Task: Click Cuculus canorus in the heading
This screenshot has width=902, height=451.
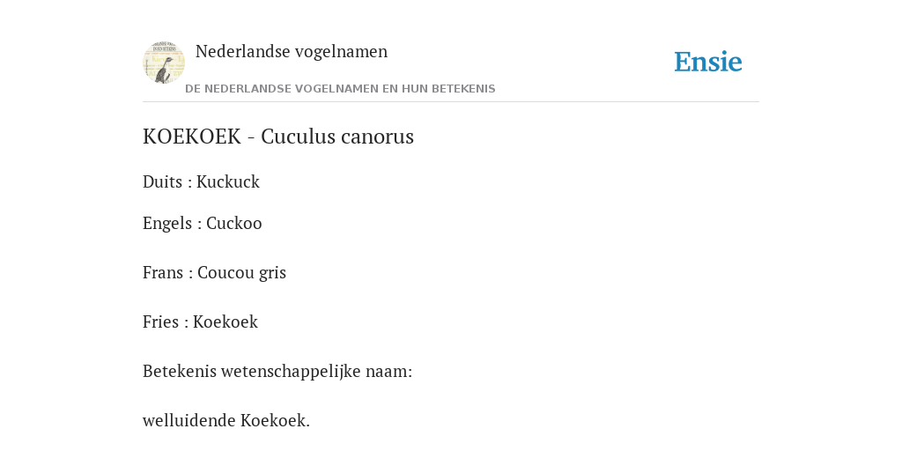Action: pos(337,137)
